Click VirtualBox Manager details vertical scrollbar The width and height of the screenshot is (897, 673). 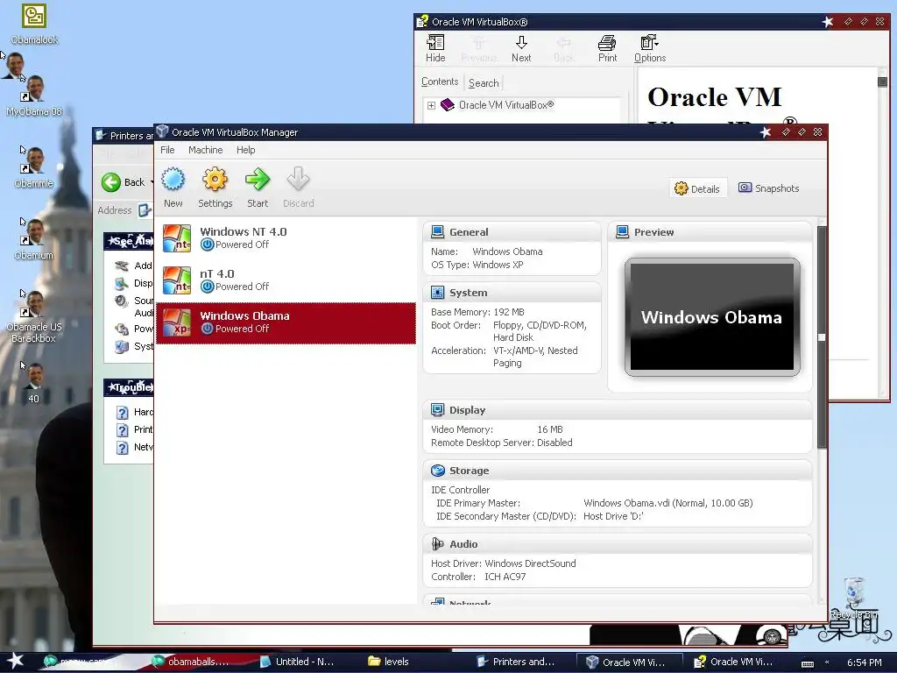[x=822, y=337]
